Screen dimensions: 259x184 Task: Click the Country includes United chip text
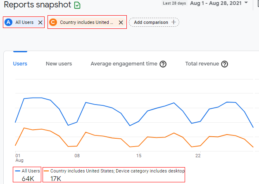[86, 22]
